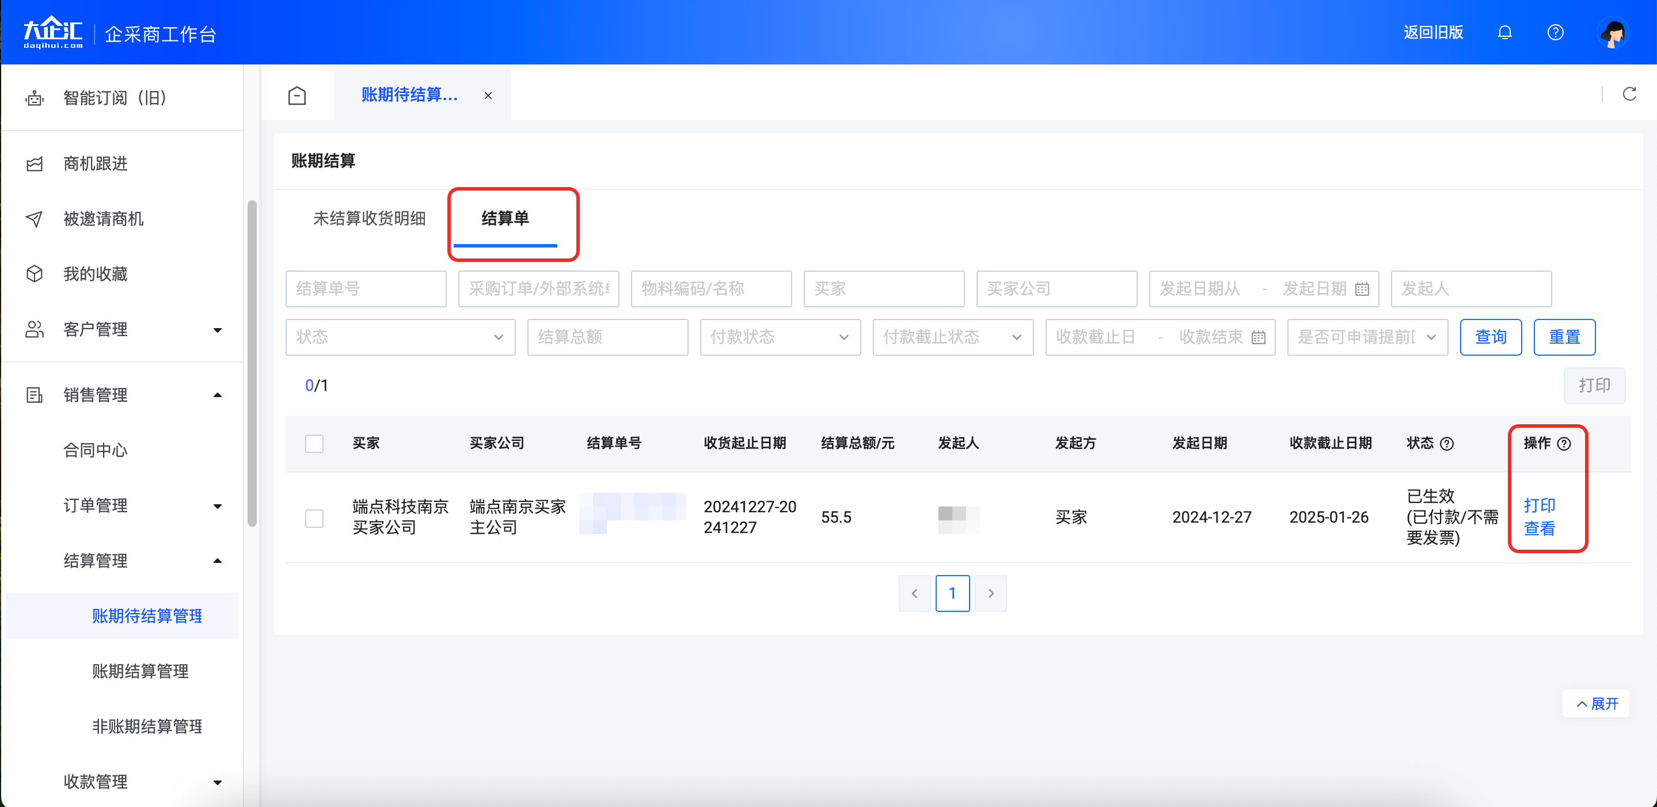Open the 状态 dropdown filter
The height and width of the screenshot is (807, 1657).
(x=400, y=337)
